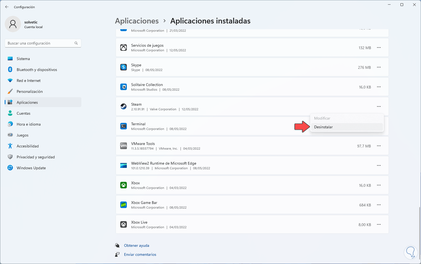Click the Skype app icon

point(124,67)
